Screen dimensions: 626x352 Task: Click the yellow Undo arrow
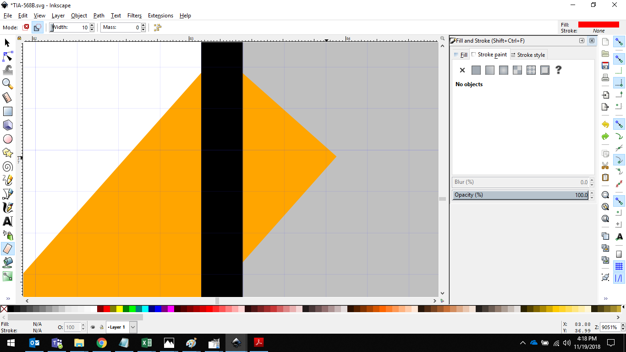(605, 125)
